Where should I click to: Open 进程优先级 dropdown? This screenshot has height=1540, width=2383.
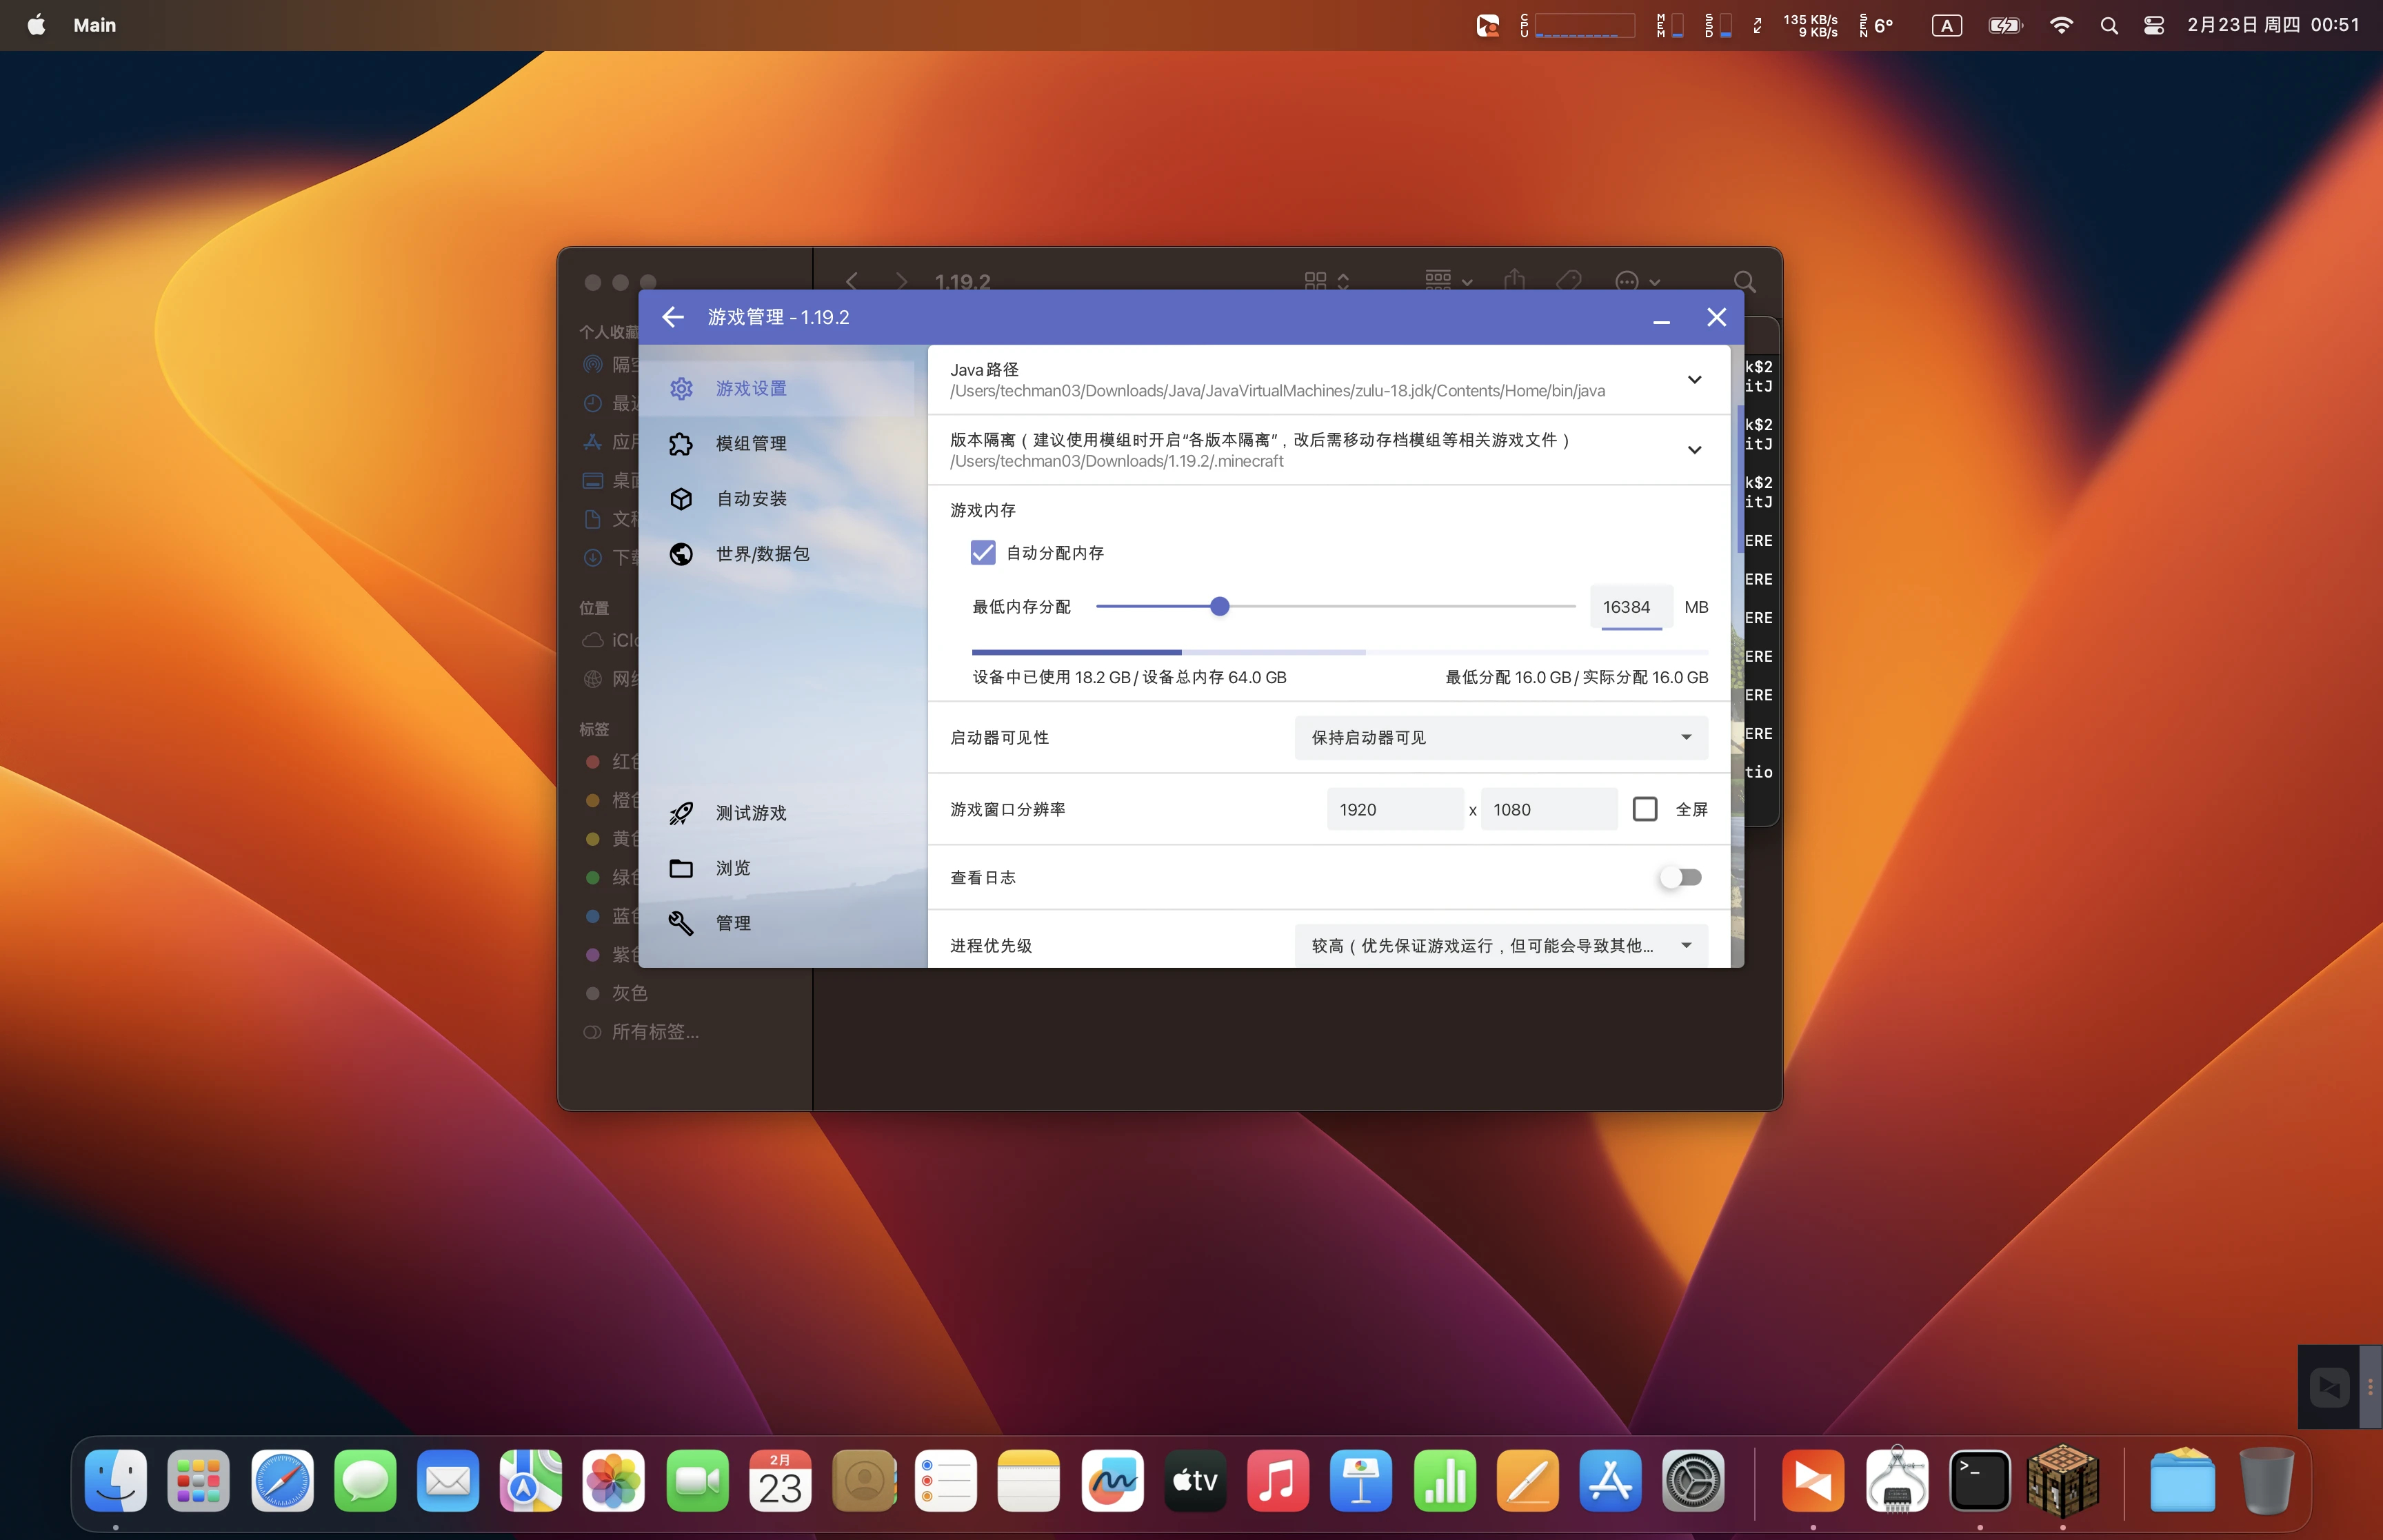(x=1501, y=945)
